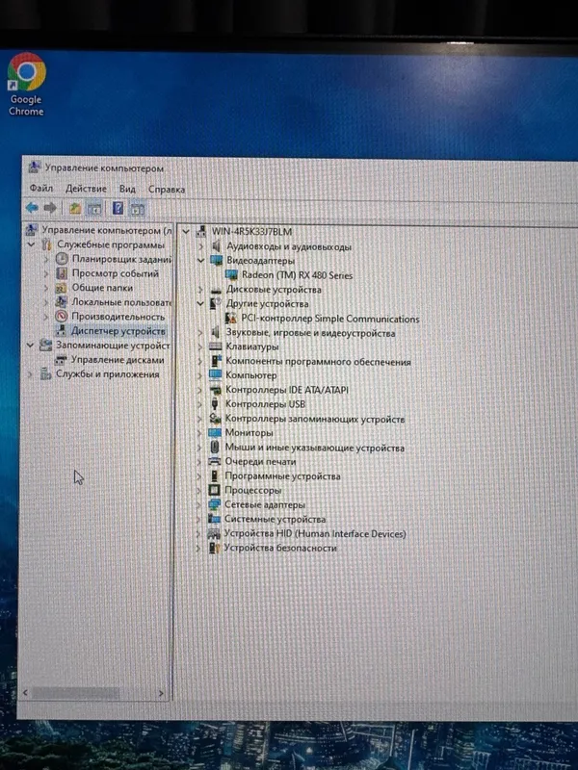Toggle the Action pane toolbar icon
This screenshot has width=578, height=770.
coord(137,209)
